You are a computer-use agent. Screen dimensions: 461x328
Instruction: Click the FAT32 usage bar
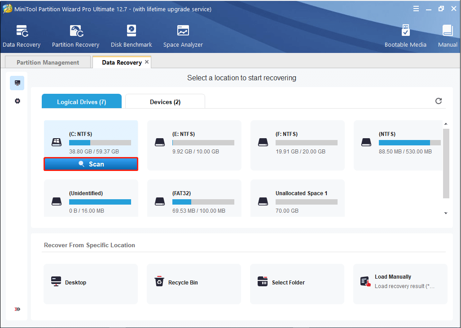203,202
